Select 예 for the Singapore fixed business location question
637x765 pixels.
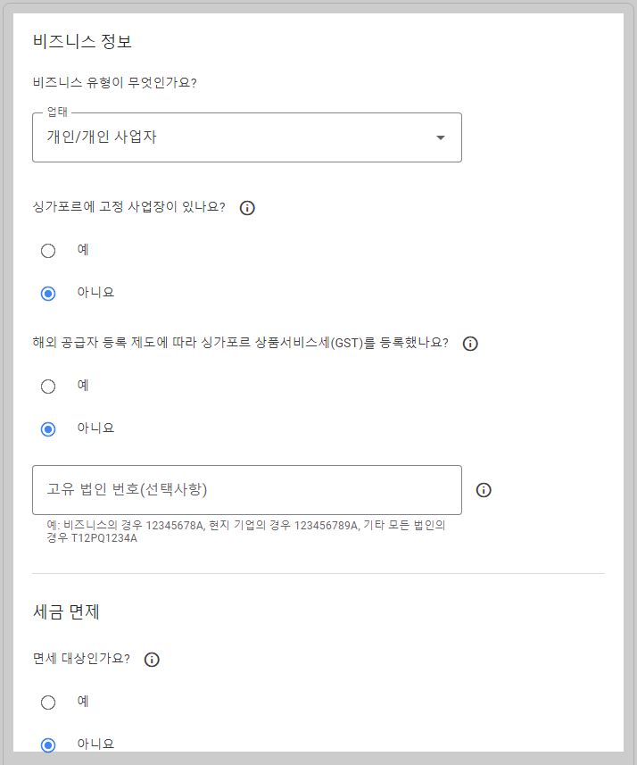coord(48,251)
